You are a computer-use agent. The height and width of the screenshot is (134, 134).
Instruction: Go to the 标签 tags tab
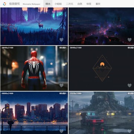(x=89, y=4)
